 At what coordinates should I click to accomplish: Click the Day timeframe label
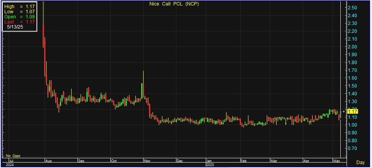[360, 162]
